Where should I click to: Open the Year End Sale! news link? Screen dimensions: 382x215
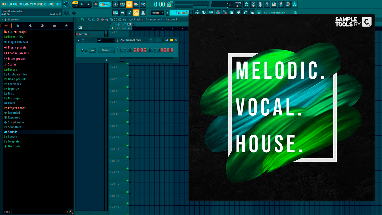278,13
